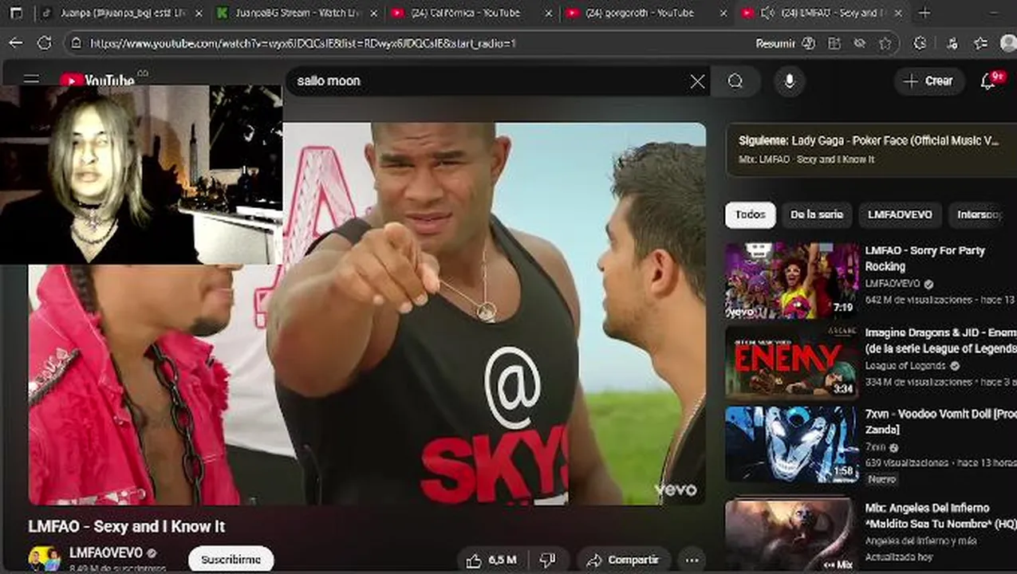Open tracking prevention eye icon
The width and height of the screenshot is (1017, 574).
(x=860, y=43)
